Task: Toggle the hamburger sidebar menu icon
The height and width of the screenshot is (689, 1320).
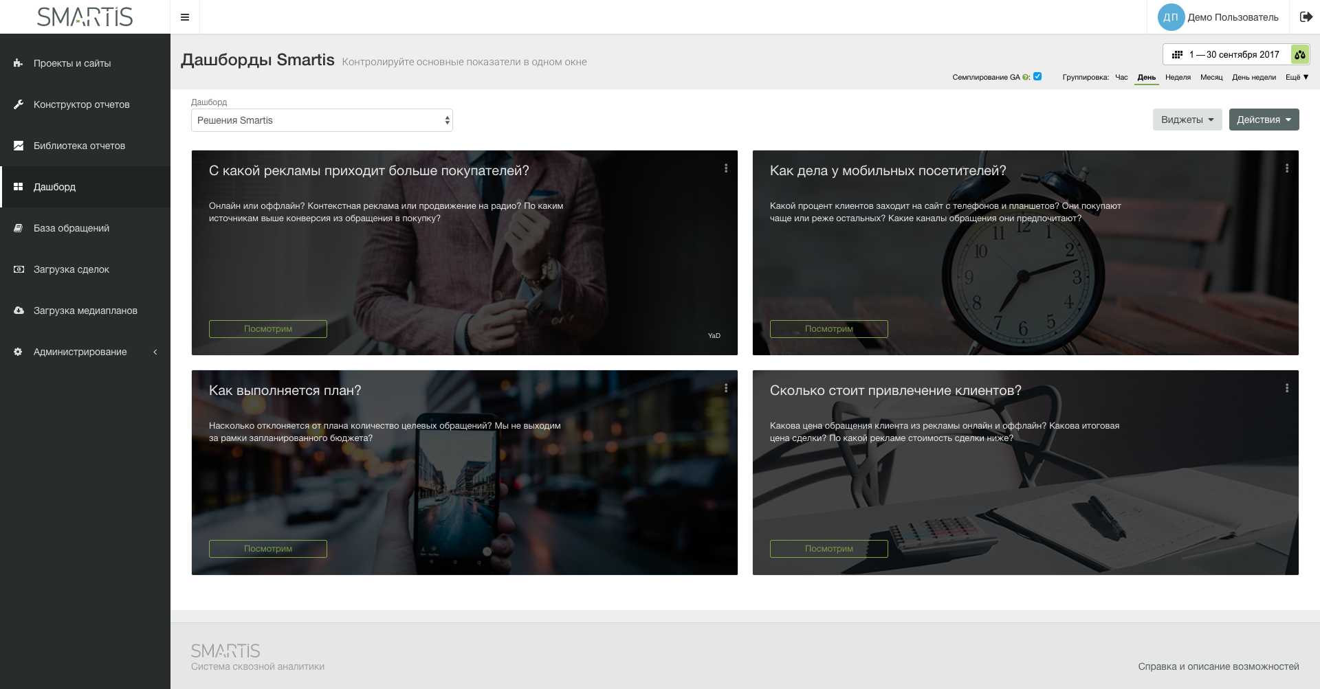Action: point(185,17)
